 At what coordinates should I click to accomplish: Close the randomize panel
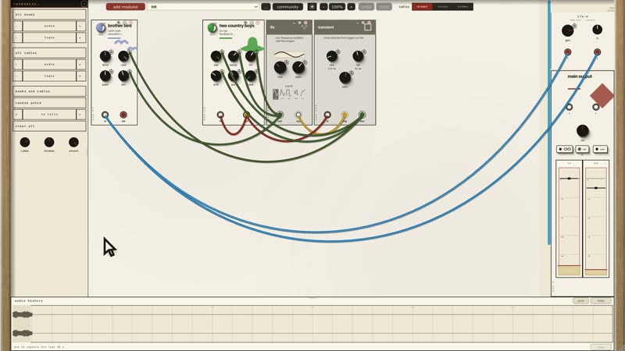point(84,4)
